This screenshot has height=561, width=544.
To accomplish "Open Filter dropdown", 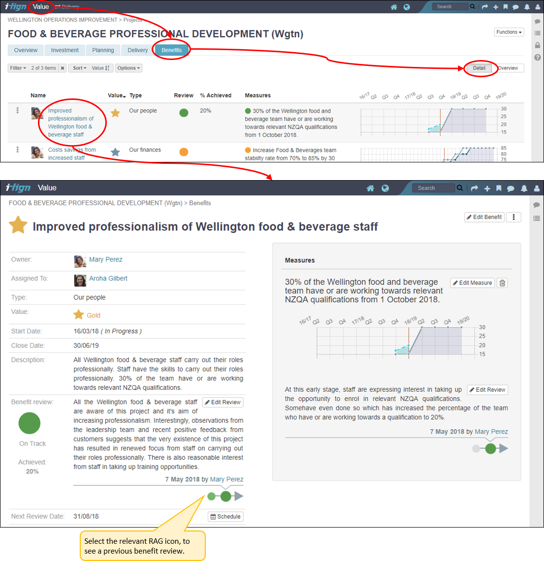I will [x=18, y=68].
